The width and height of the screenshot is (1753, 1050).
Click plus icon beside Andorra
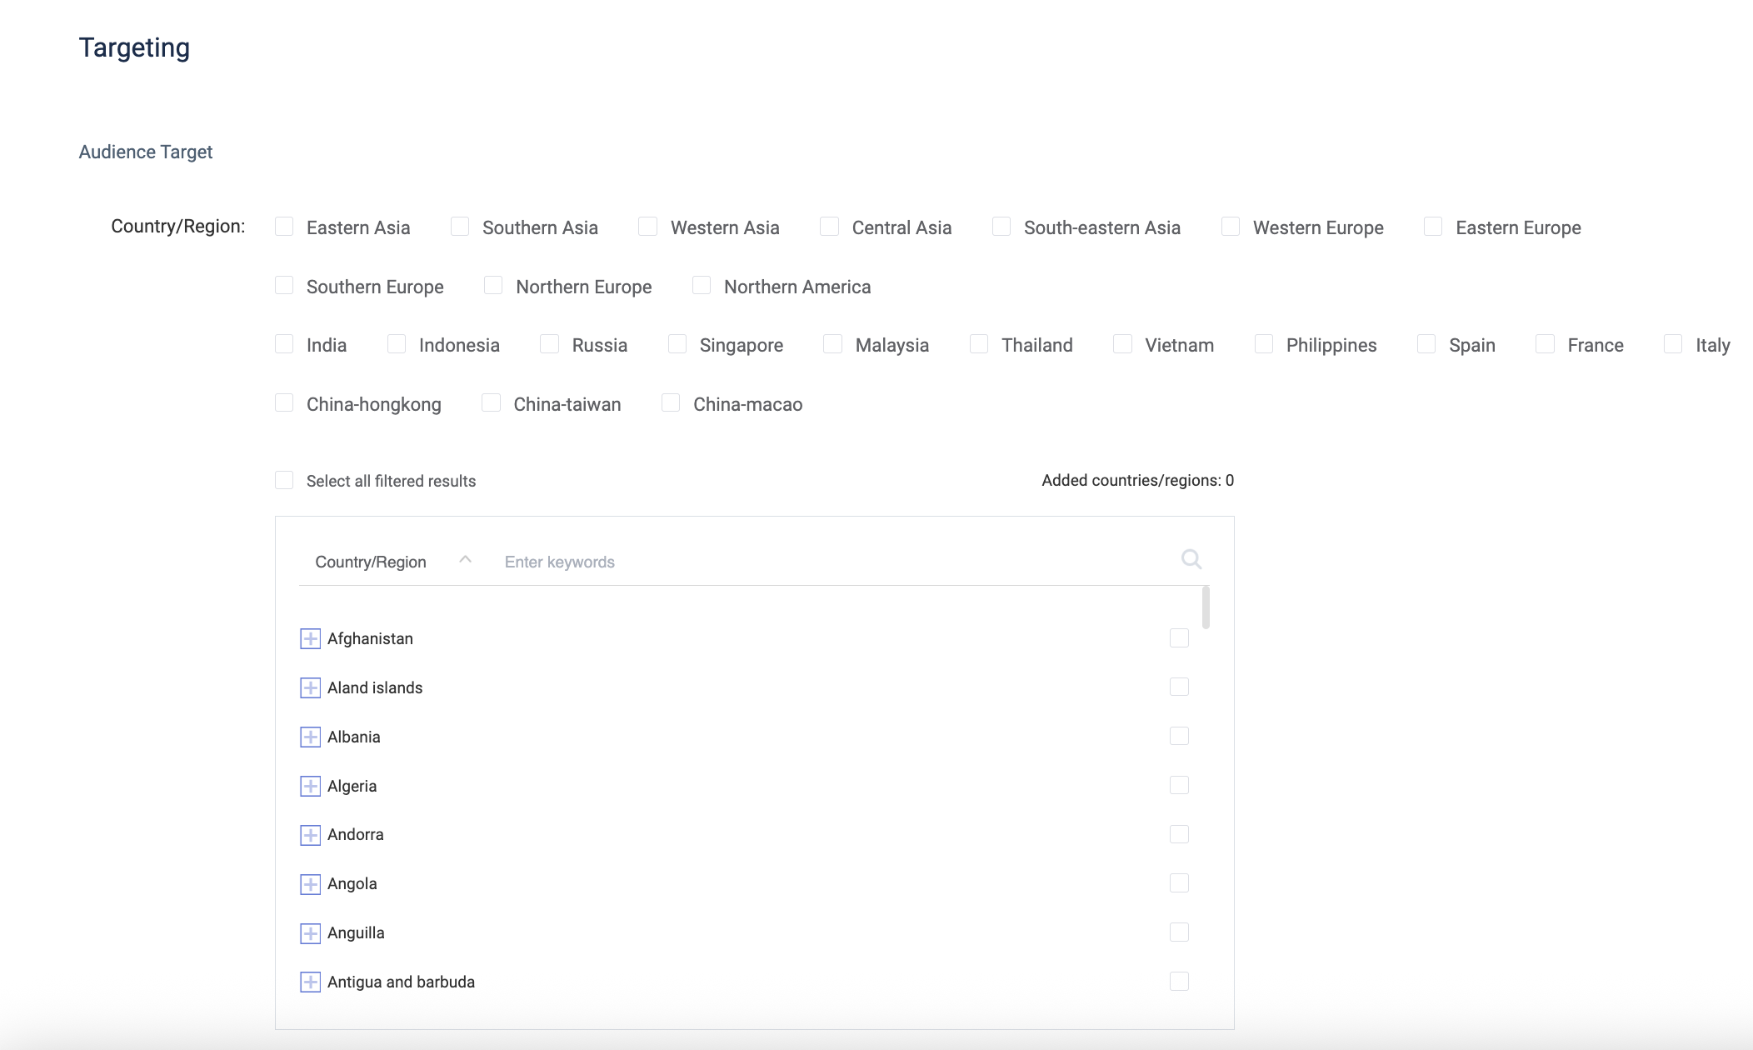coord(310,835)
